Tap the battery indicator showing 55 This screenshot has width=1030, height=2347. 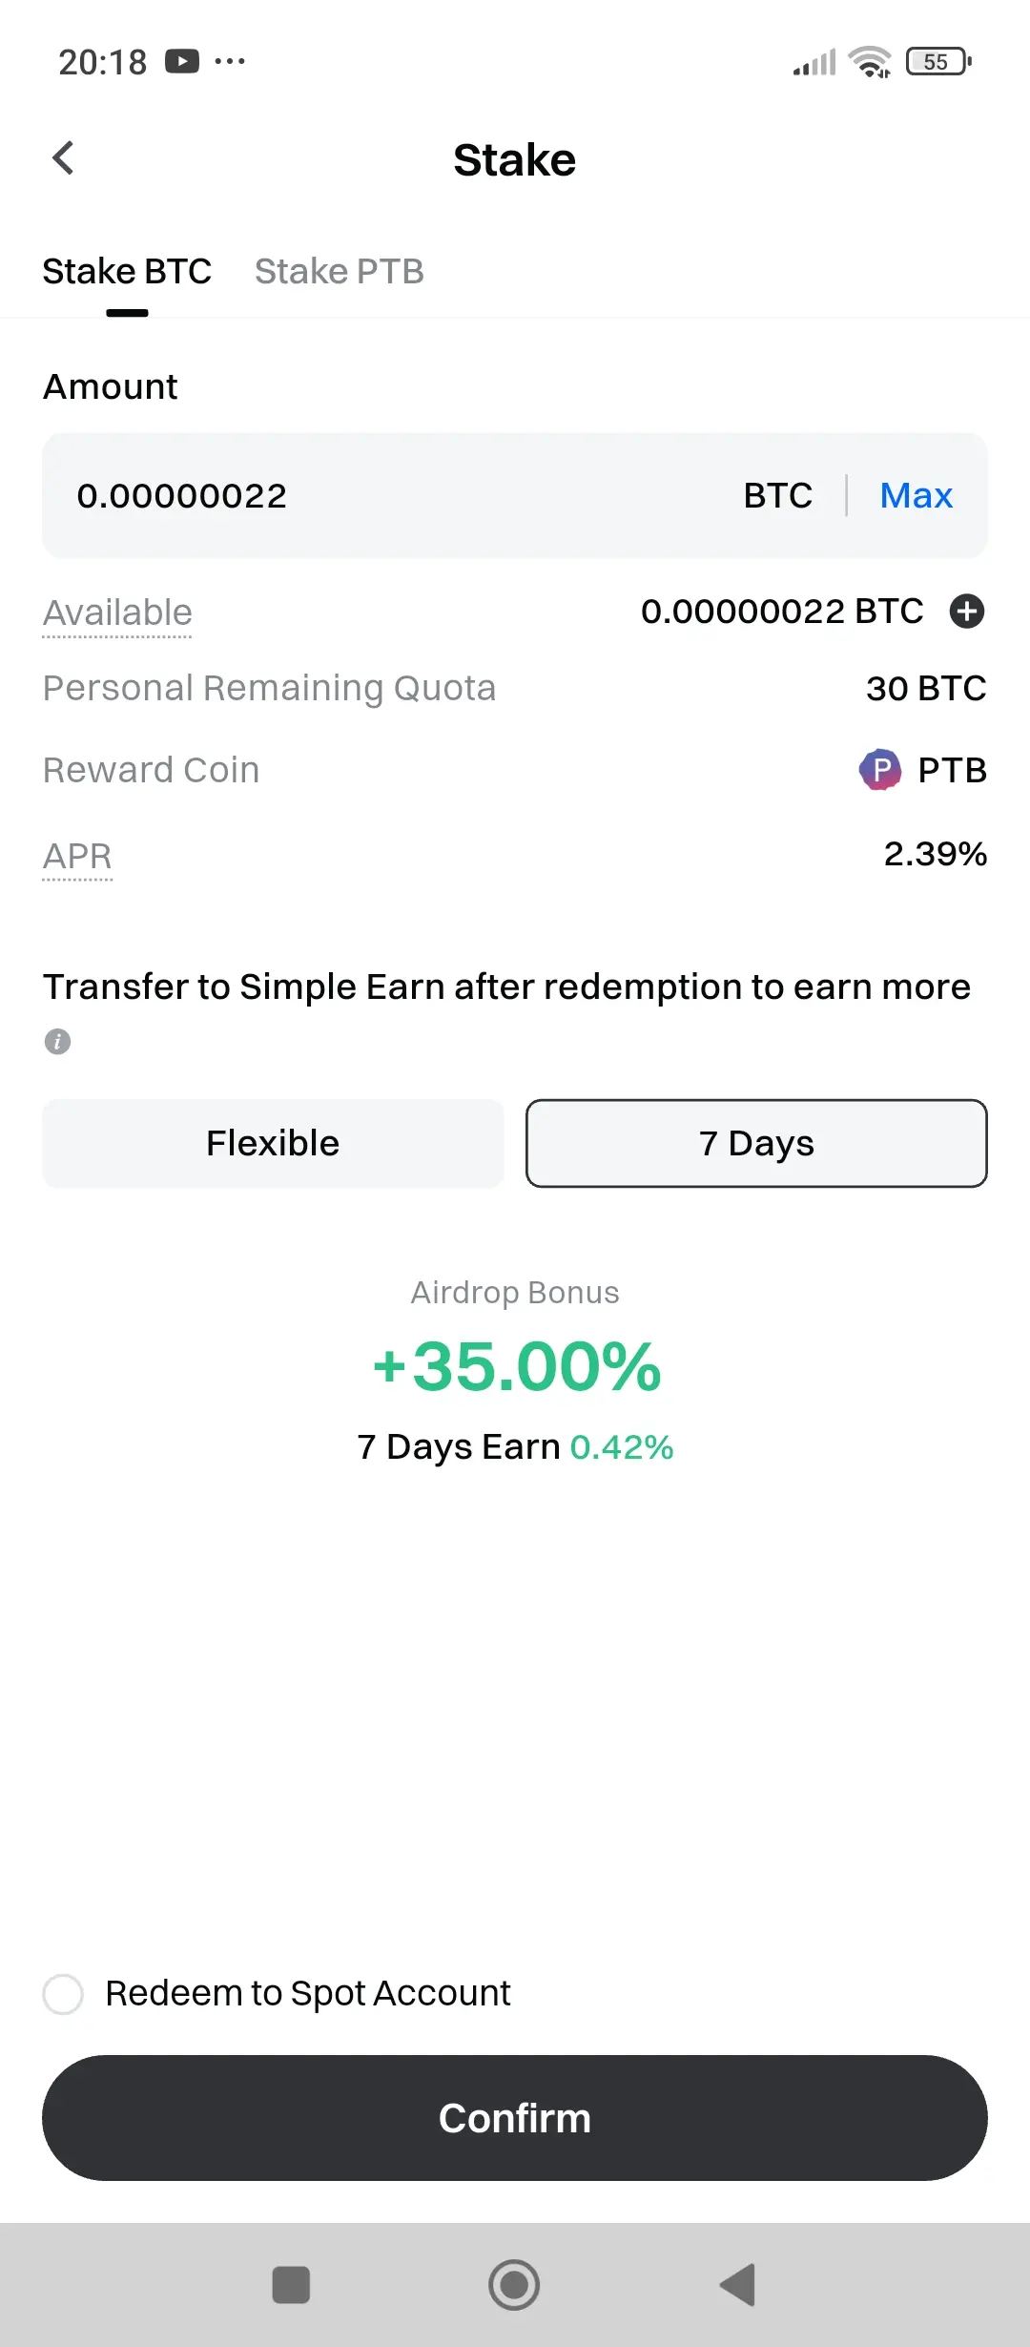(x=938, y=62)
